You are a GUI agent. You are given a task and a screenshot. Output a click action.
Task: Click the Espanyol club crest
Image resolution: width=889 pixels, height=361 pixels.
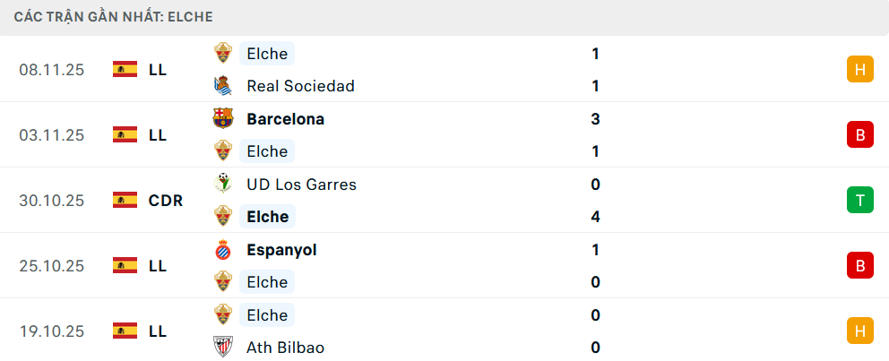click(223, 250)
